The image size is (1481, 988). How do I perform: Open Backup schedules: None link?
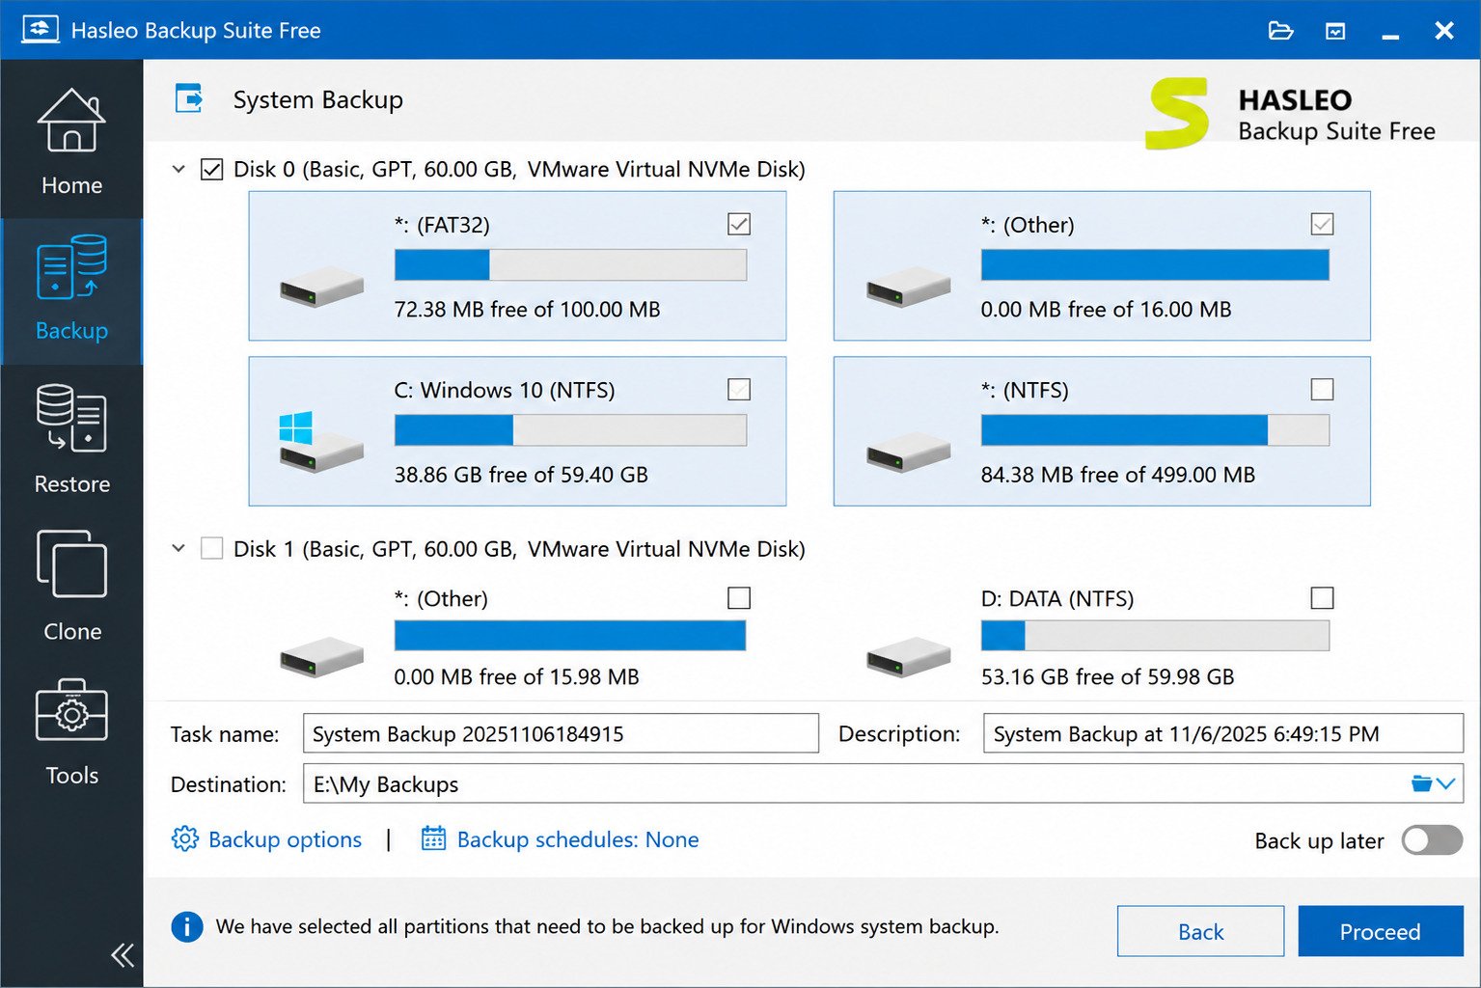coord(578,839)
